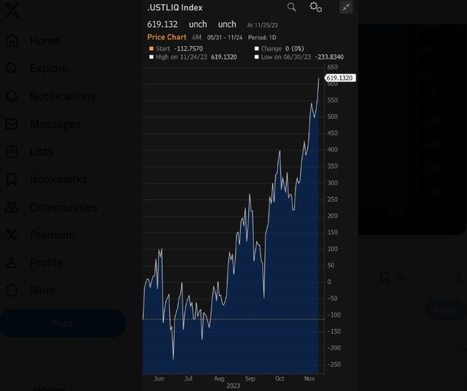This screenshot has width=467, height=391.
Task: Toggle the High on 11/24/23 checkbox
Action: tap(151, 57)
